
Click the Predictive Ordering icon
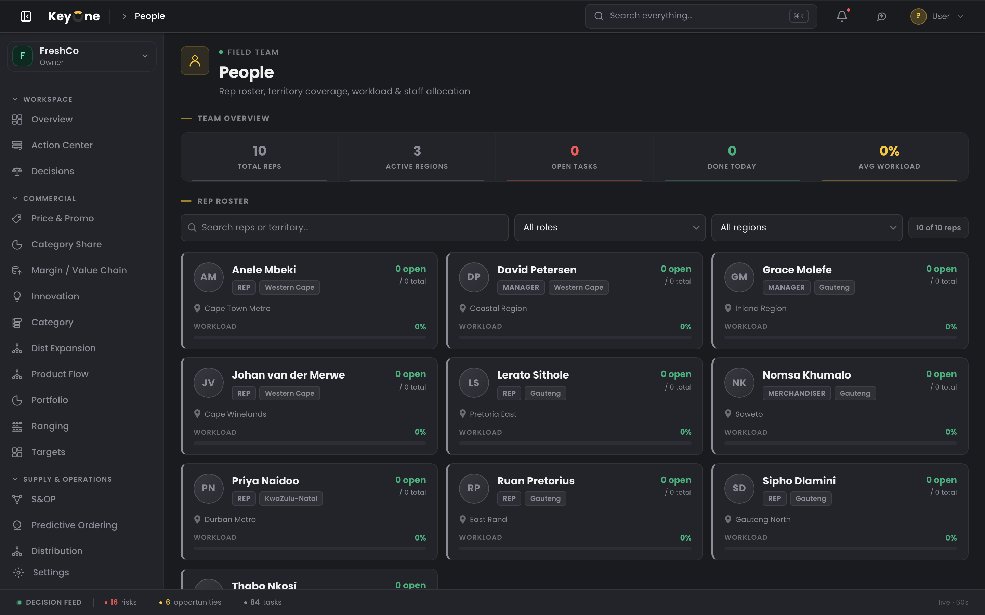click(x=17, y=525)
